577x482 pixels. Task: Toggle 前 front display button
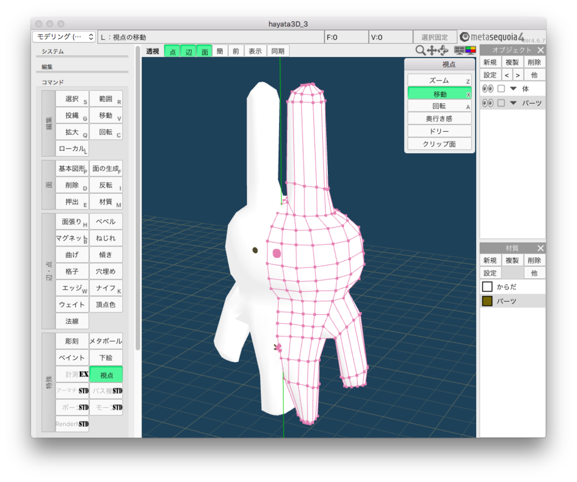[x=236, y=51]
